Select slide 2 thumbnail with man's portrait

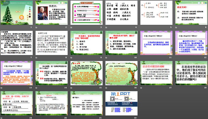(x=51, y=13)
